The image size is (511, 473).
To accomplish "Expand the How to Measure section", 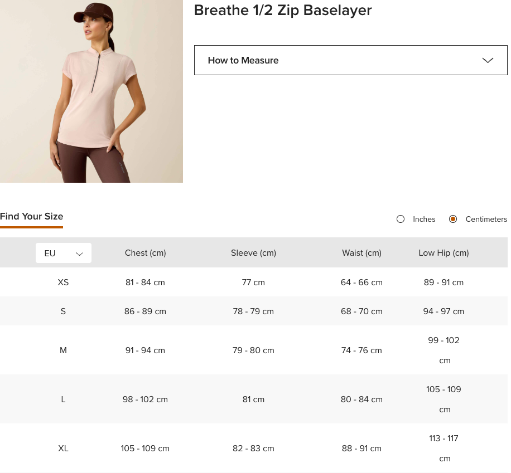I will pos(350,60).
